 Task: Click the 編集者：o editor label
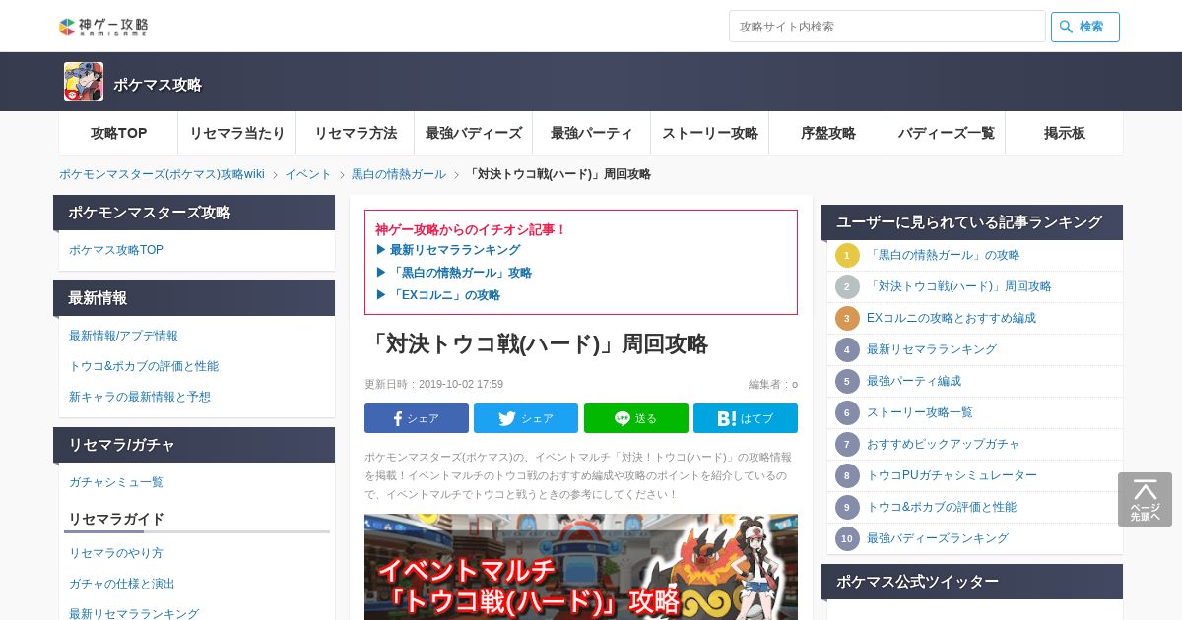773,385
